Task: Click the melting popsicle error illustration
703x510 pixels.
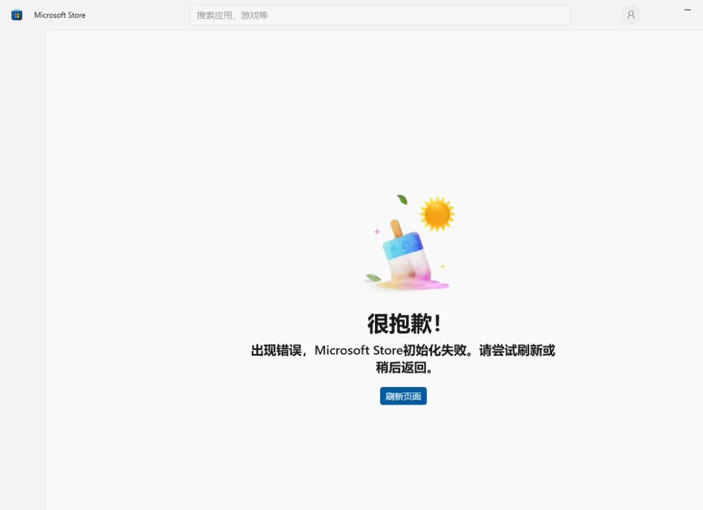Action: click(408, 243)
